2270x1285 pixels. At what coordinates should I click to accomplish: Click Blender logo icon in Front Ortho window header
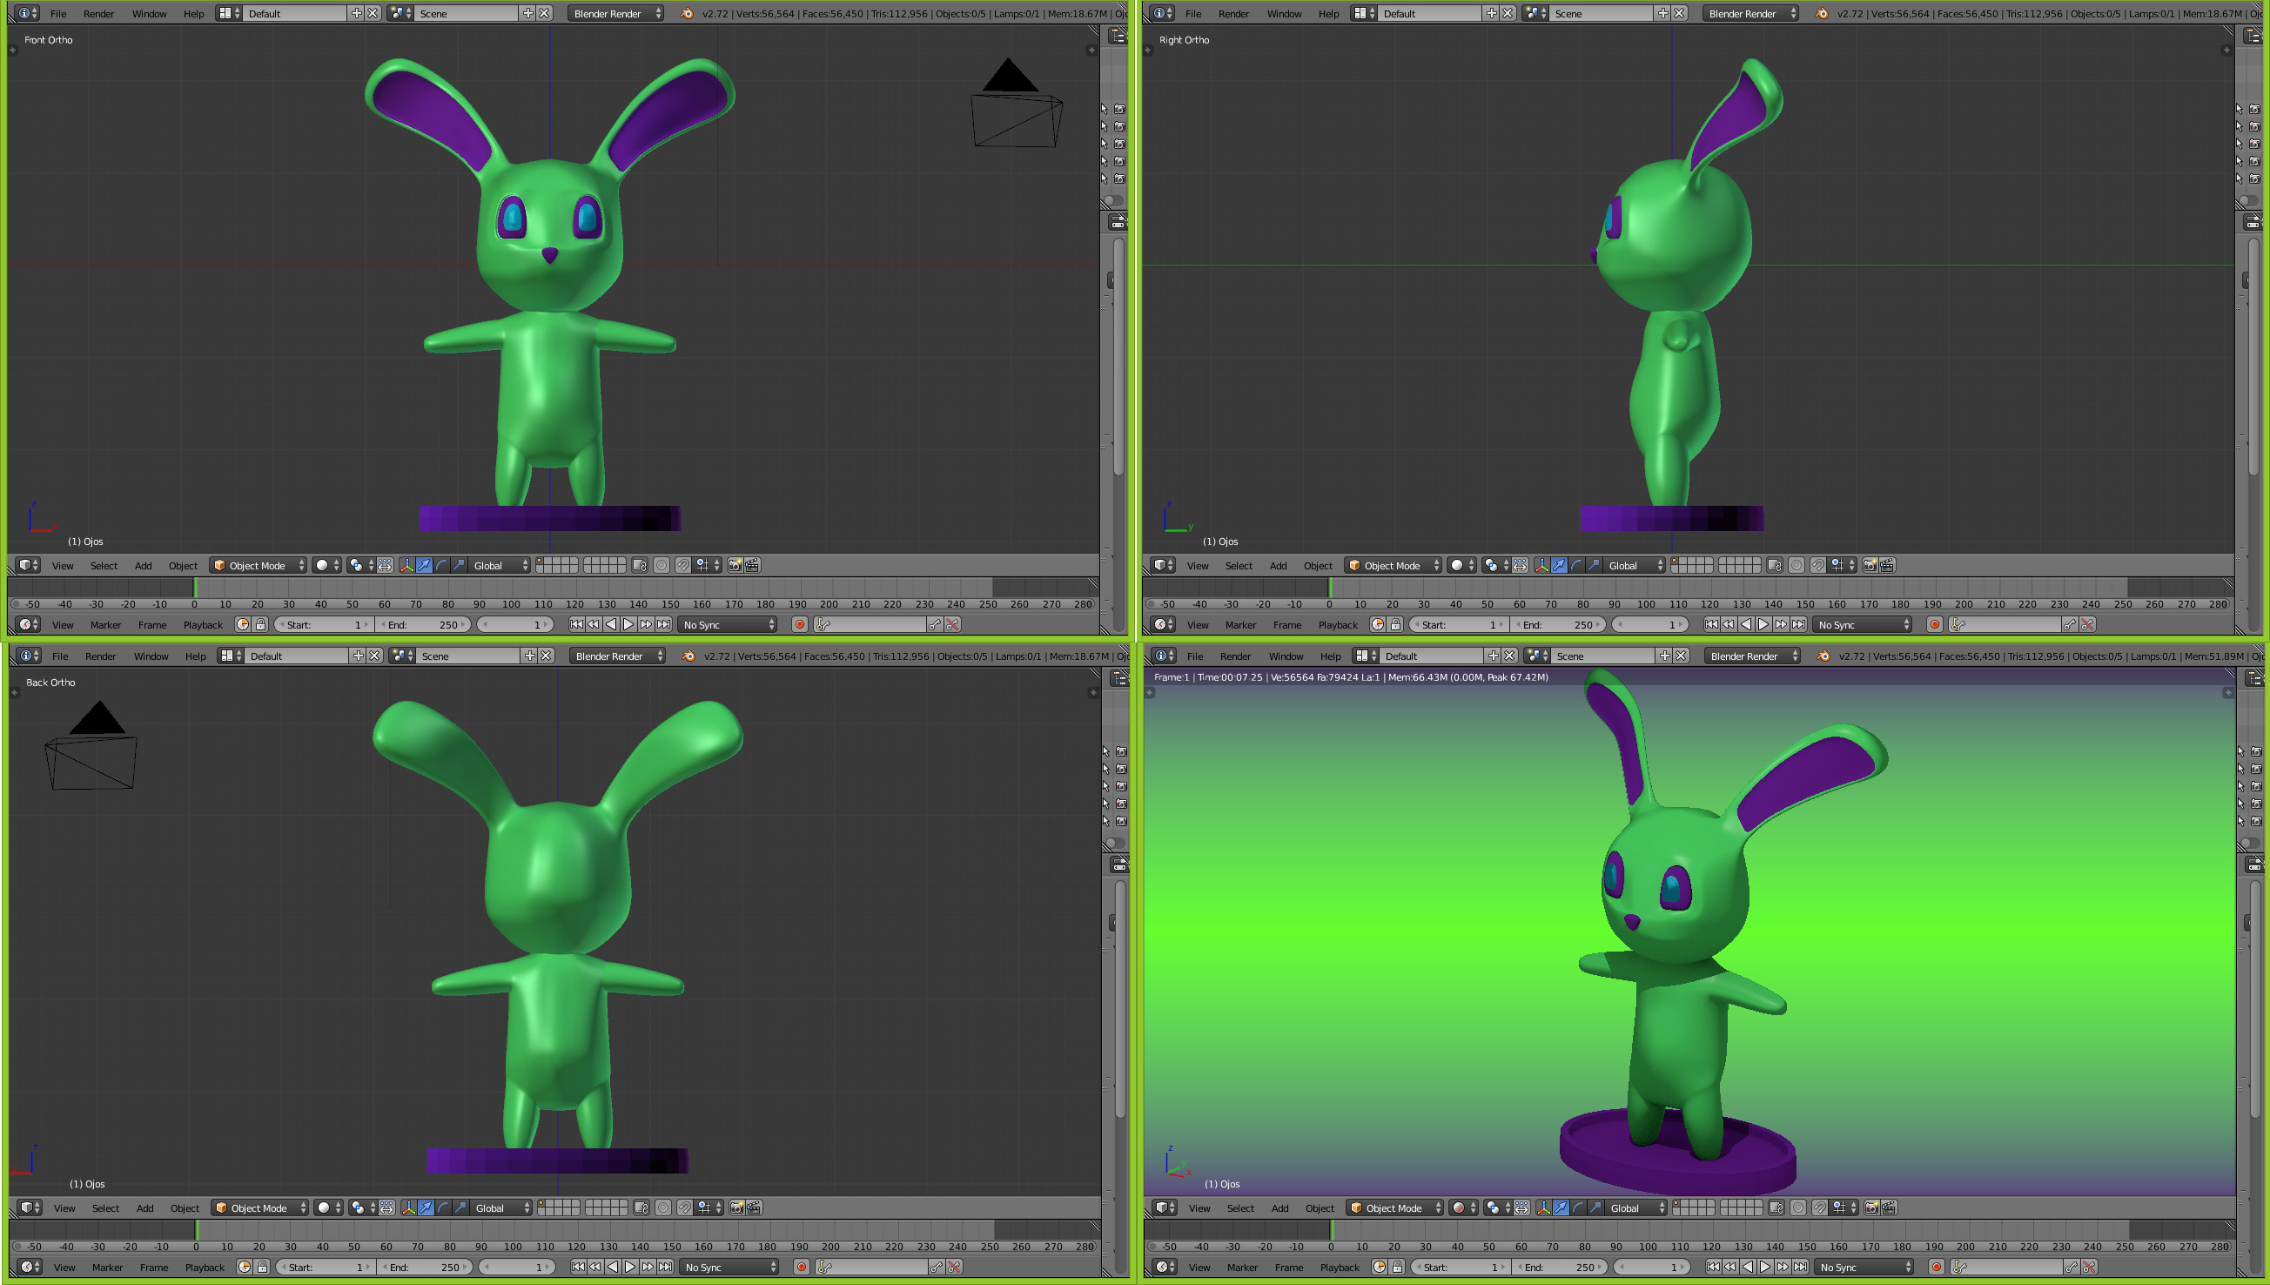pyautogui.click(x=687, y=13)
